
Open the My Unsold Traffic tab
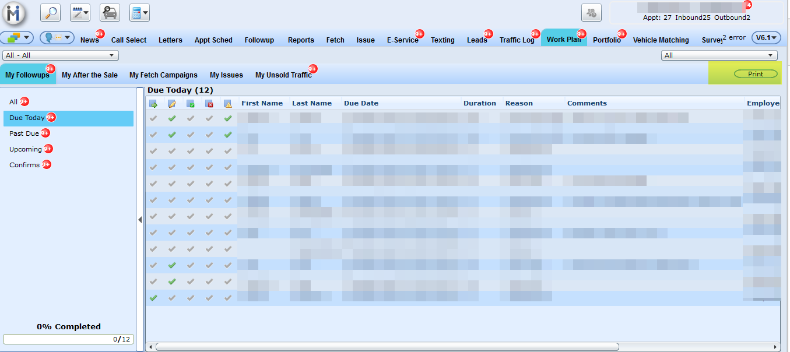coord(283,75)
